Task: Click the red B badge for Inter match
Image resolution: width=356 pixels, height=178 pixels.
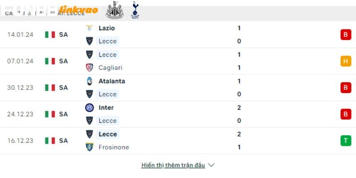Action: point(346,114)
